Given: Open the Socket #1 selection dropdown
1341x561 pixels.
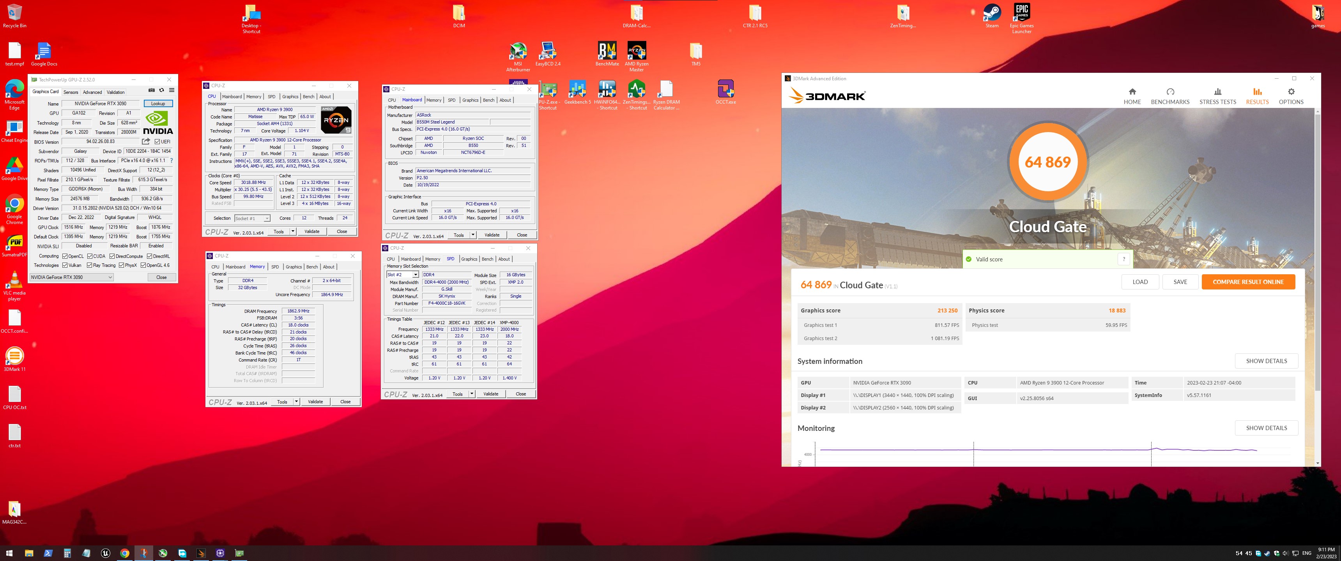Looking at the screenshot, I should [x=252, y=218].
